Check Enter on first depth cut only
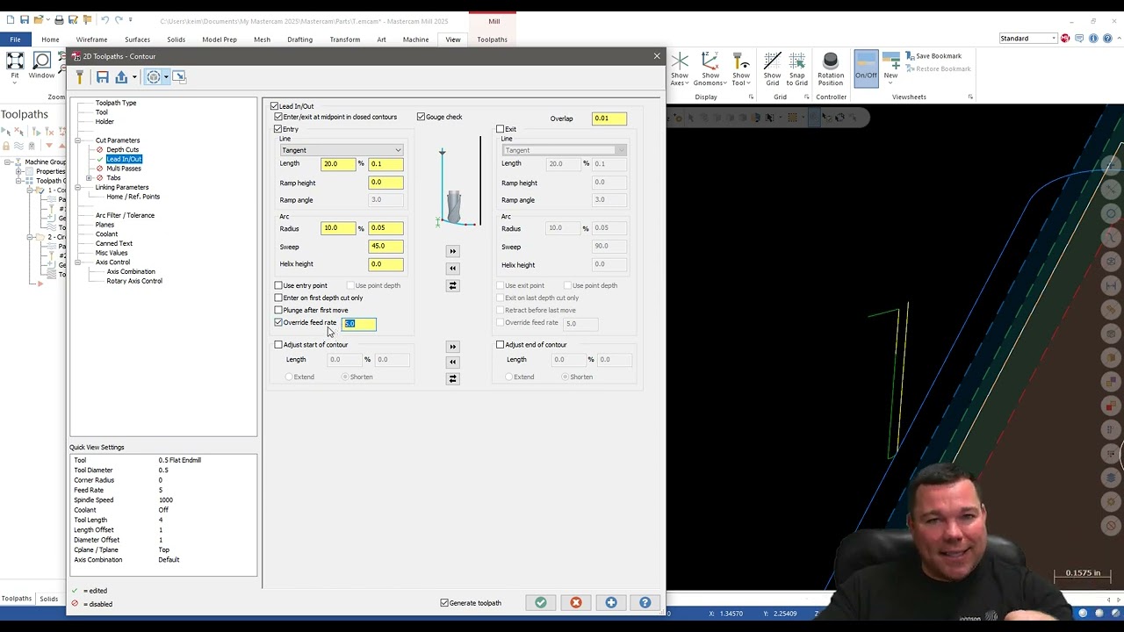The image size is (1124, 632). click(278, 298)
